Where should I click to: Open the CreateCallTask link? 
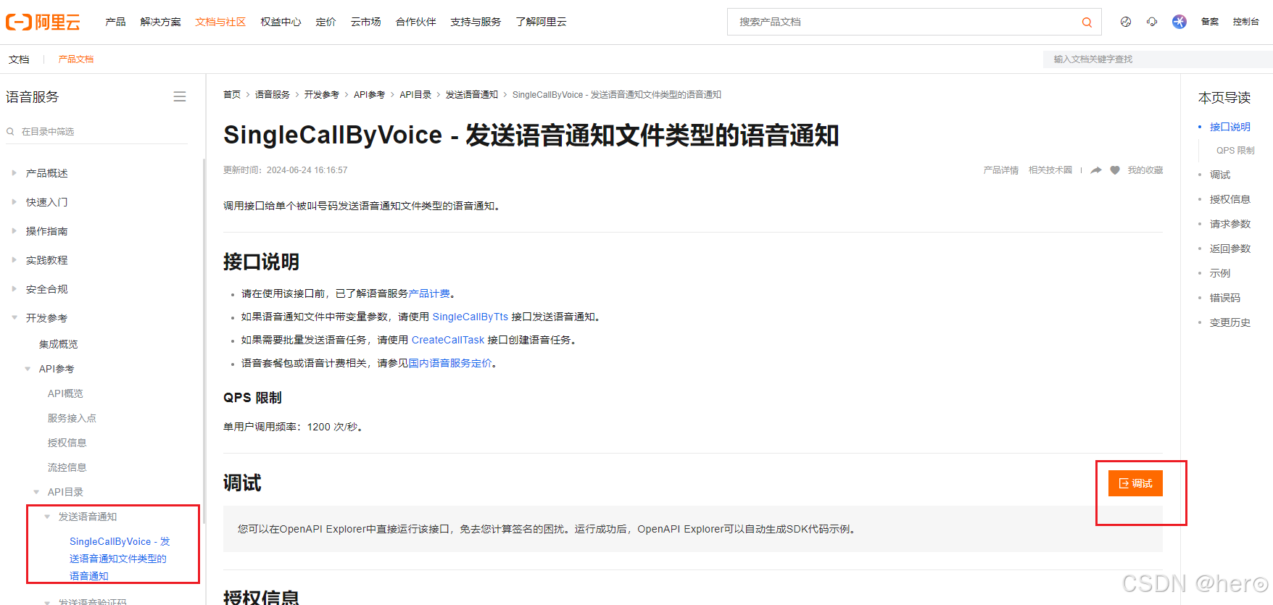click(x=448, y=340)
